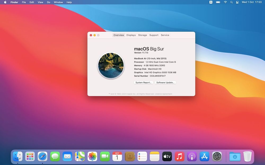Switch to the Service tab

[165, 35]
